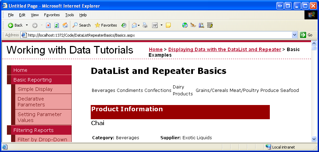
Task: Refresh the page with the Refresh icon
Action: point(56,25)
